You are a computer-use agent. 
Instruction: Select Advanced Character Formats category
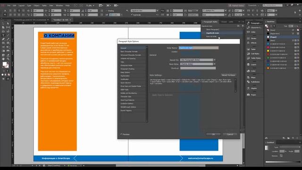[x=133, y=55]
